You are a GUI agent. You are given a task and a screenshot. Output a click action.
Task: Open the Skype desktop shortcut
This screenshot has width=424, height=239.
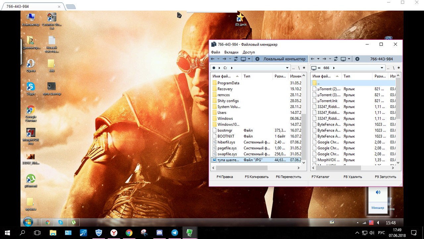click(30, 87)
